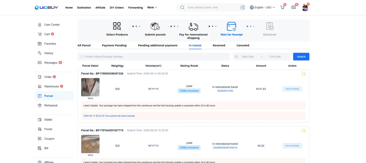Viewport: 366px width, 163px height.
Task: Open the Estimation nav item
Action: pyautogui.click(x=84, y=8)
